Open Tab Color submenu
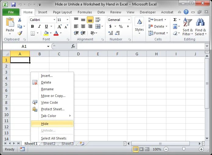212x155 pixels. pyautogui.click(x=52, y=116)
